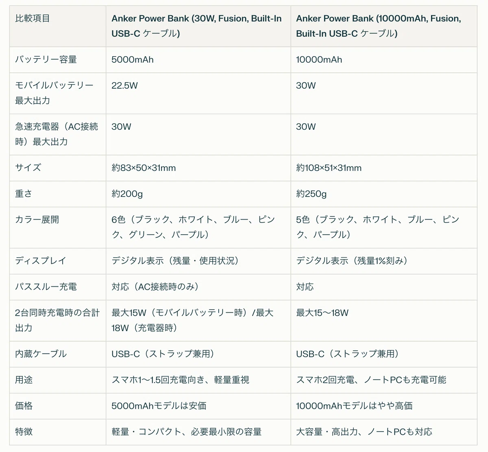This screenshot has height=452, width=488.
Task: Click the 約250g weight cell
Action: coord(384,194)
